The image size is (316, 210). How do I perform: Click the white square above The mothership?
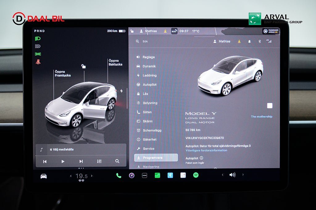click(x=270, y=106)
